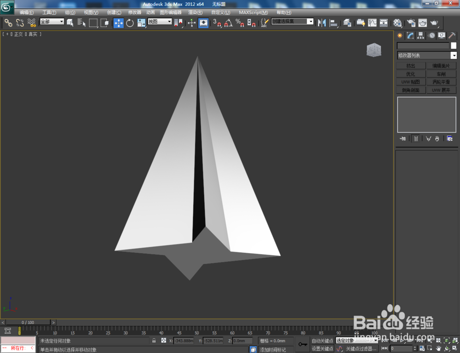
Task: Click the 倒角剖面 modifier button
Action: pyautogui.click(x=411, y=90)
